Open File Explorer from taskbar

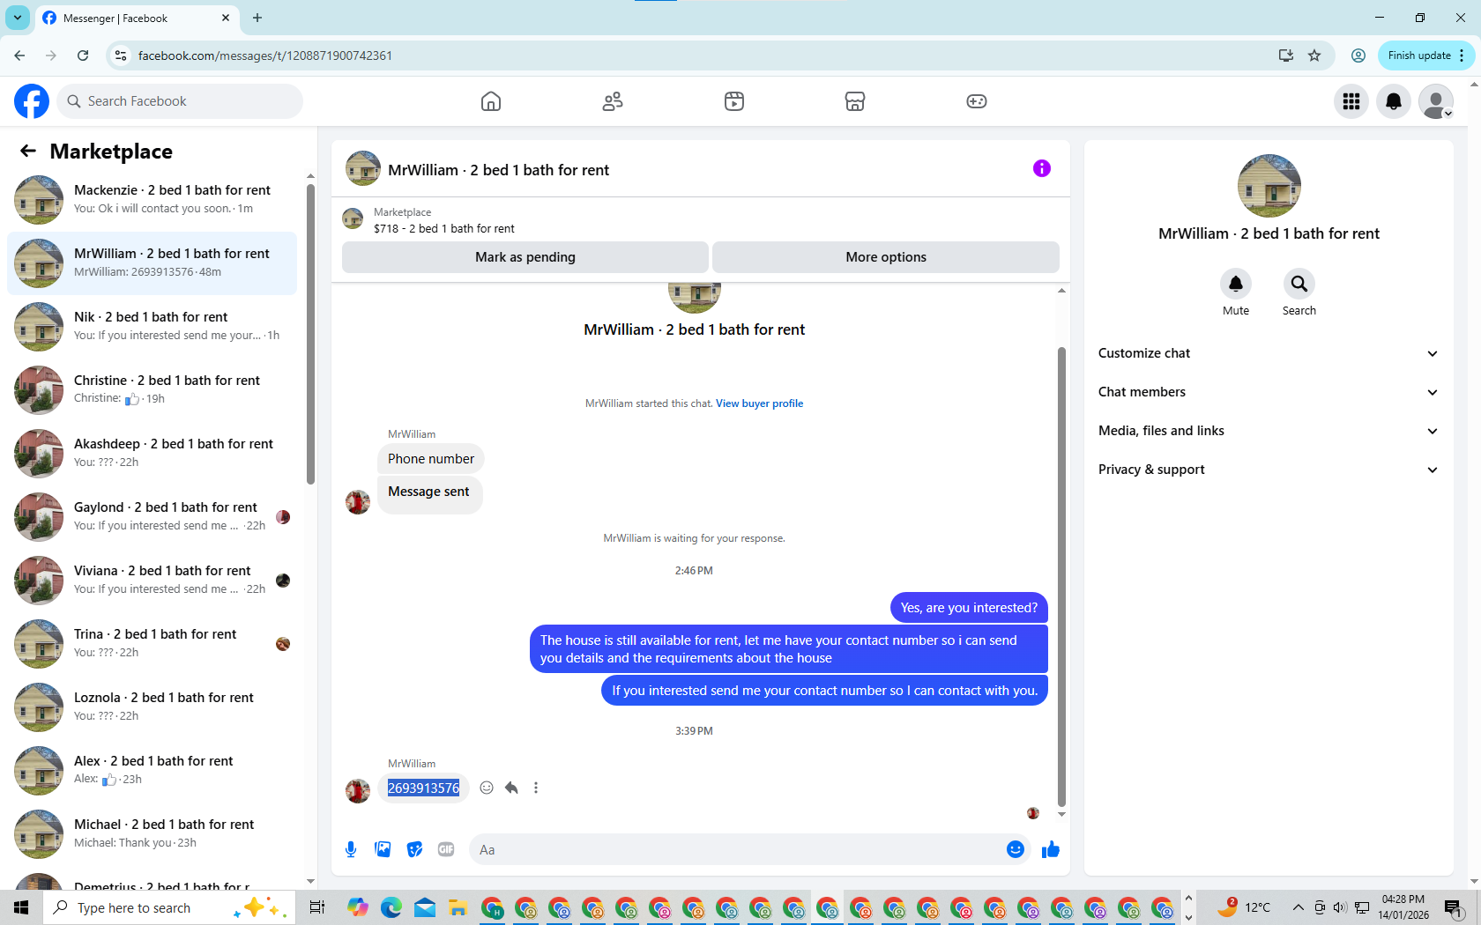tap(458, 907)
